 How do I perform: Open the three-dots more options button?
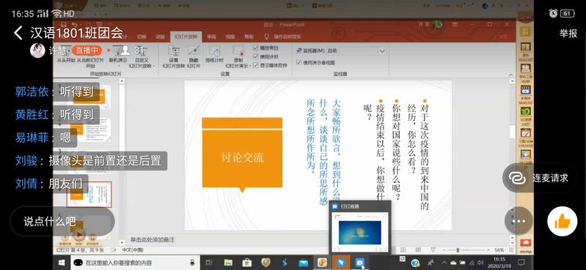coord(519,221)
